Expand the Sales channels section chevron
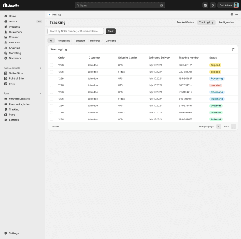The height and width of the screenshot is (239, 241). (40, 68)
